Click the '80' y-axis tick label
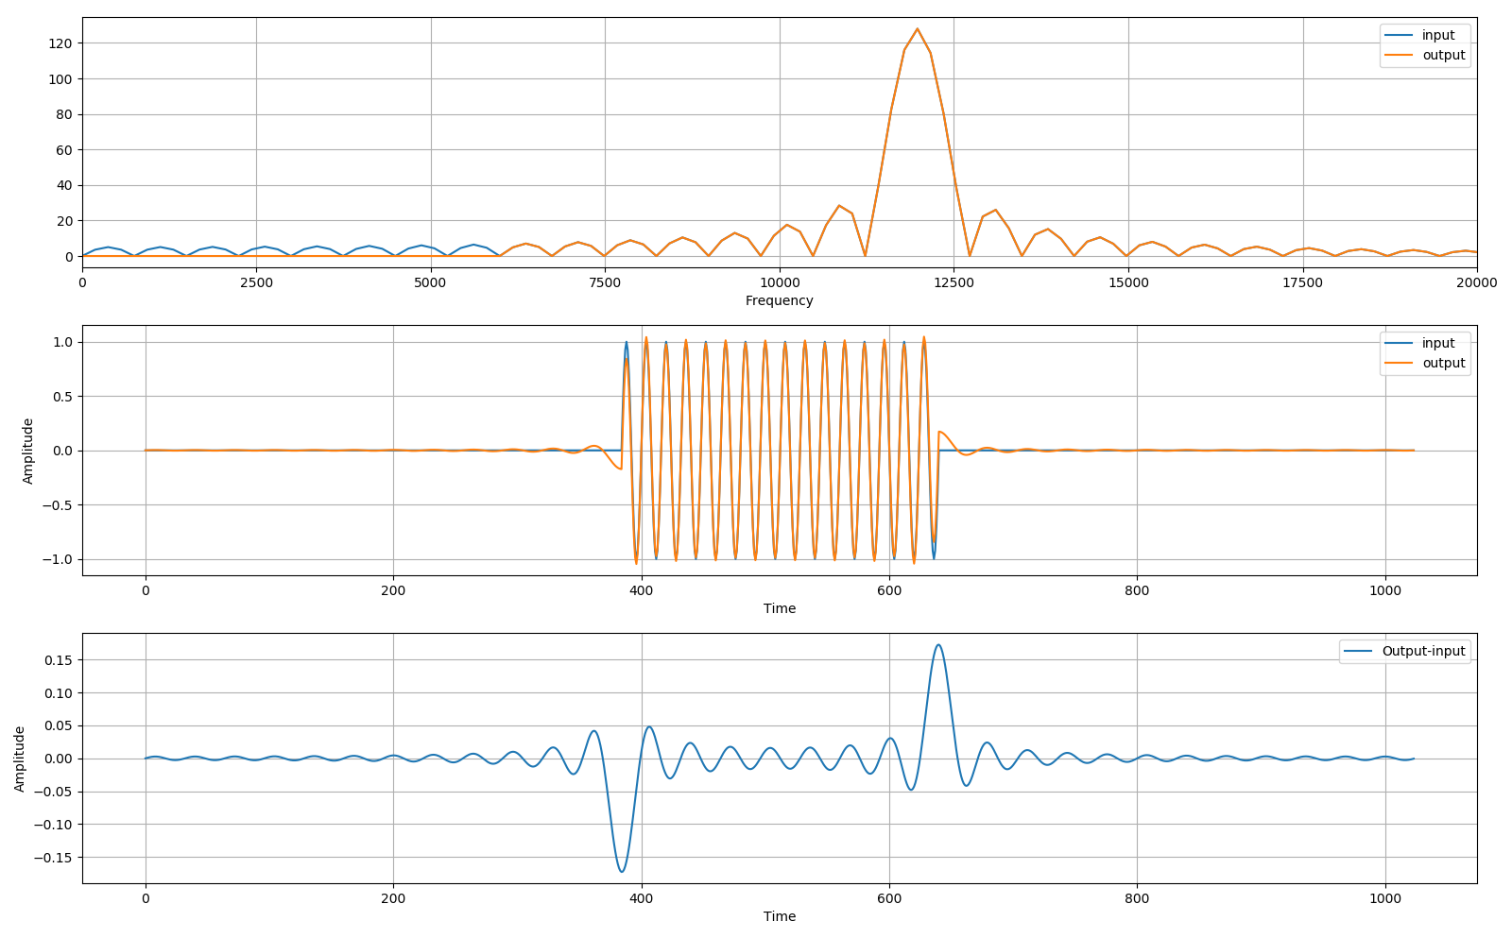The width and height of the screenshot is (1512, 938). click(x=65, y=114)
